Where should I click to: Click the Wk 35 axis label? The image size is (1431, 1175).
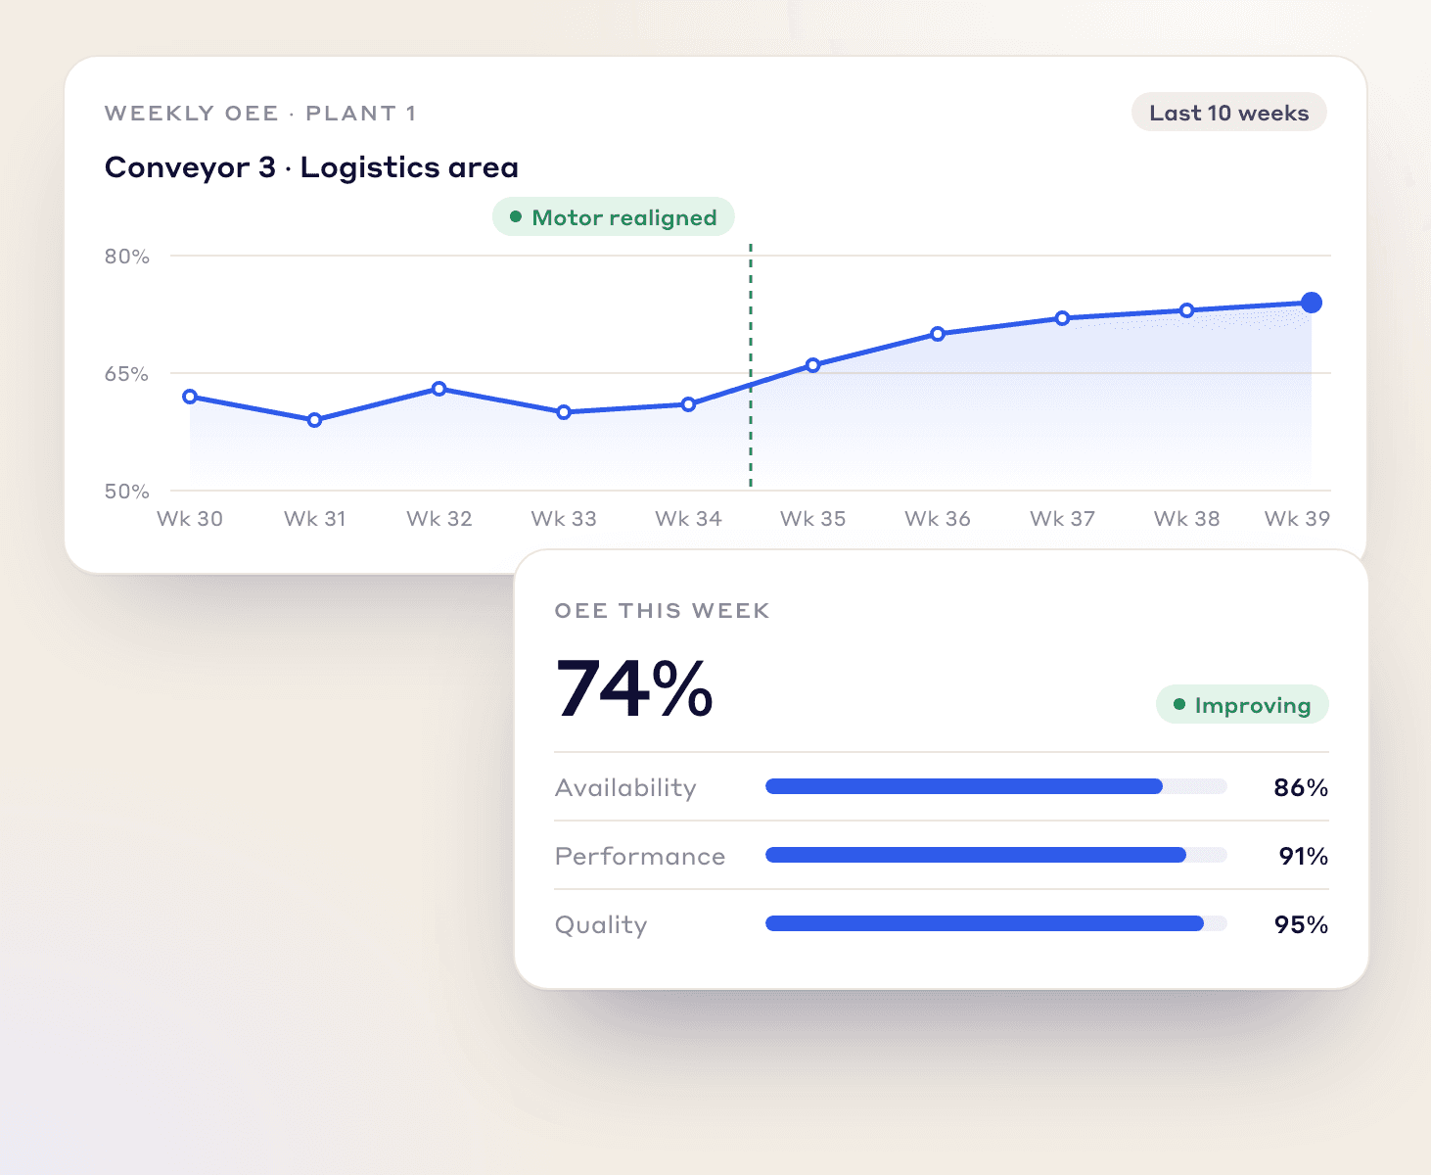coord(813,519)
